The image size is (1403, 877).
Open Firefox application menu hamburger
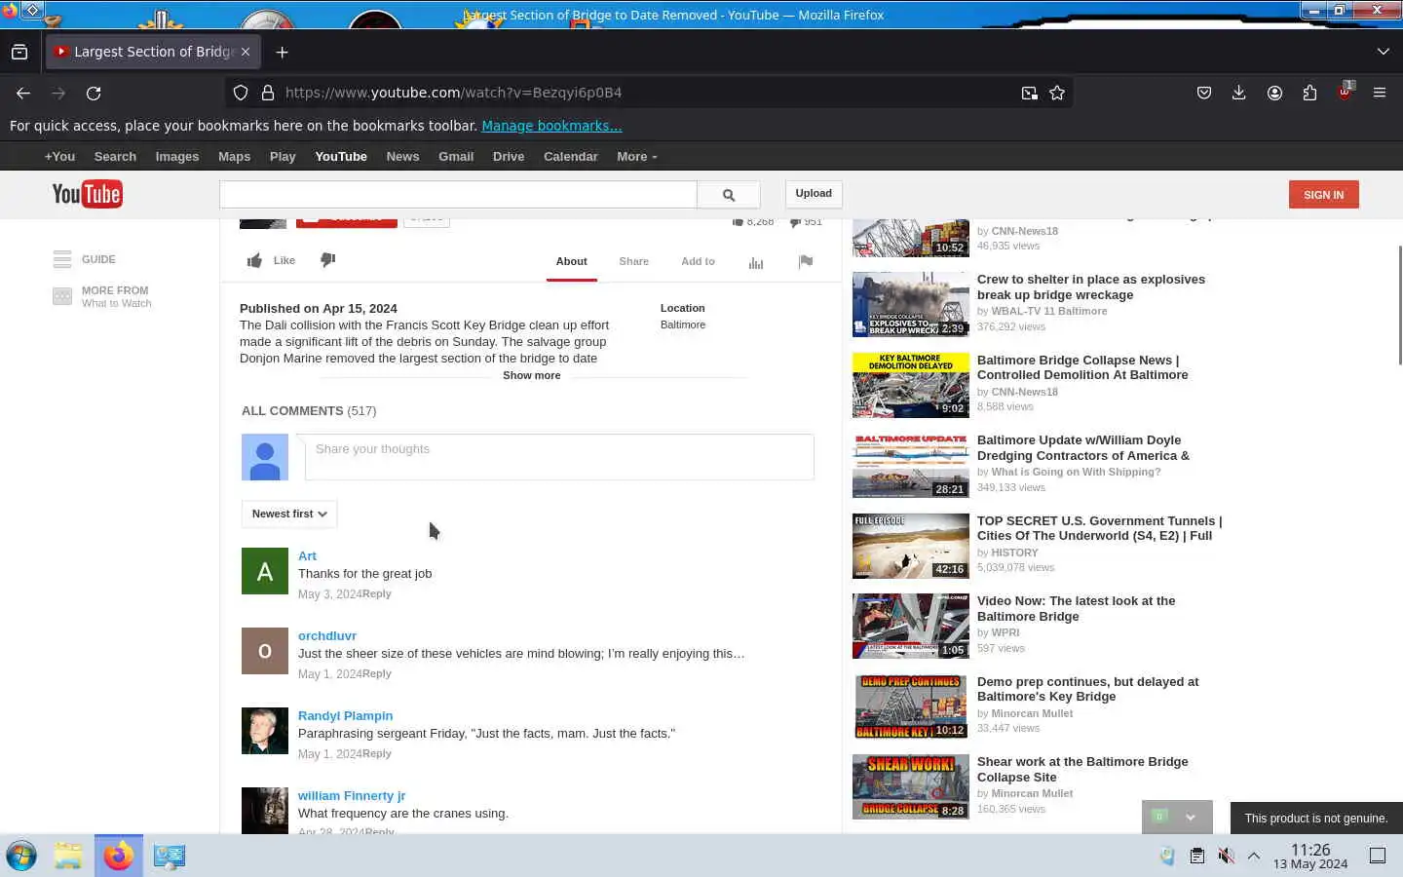click(x=1380, y=93)
